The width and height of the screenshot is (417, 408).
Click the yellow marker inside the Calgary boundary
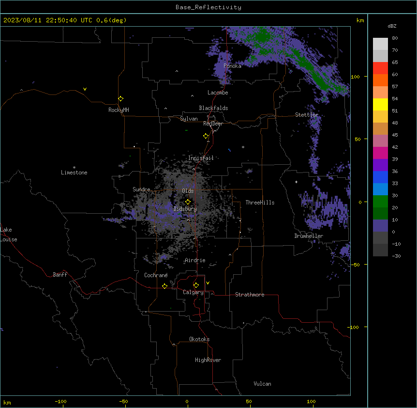click(196, 285)
